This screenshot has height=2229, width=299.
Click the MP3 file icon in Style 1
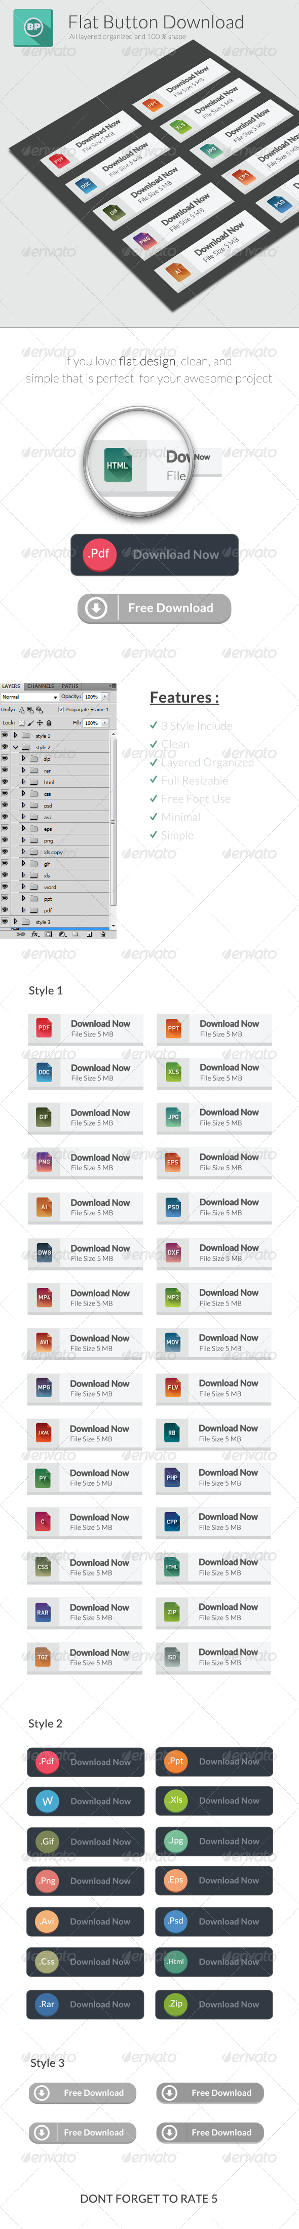172,1296
